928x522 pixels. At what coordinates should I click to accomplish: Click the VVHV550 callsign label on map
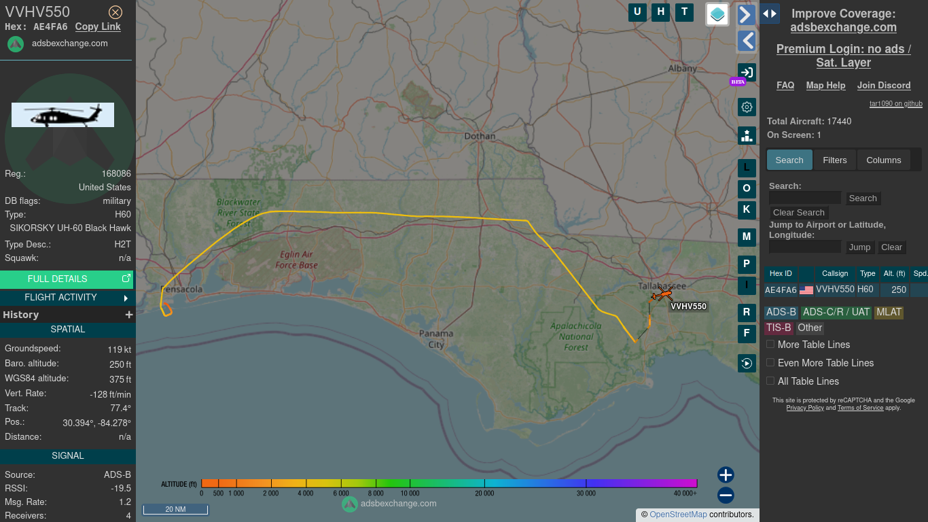[689, 307]
